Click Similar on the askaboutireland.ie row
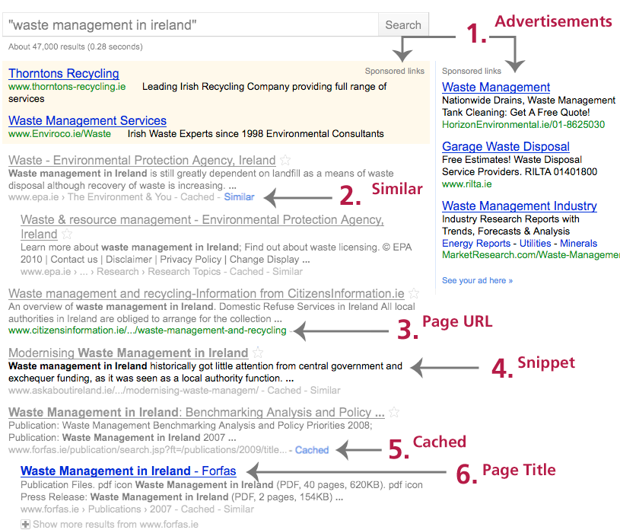The height and width of the screenshot is (530, 620). (325, 391)
